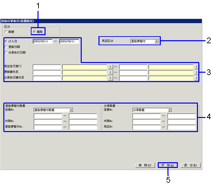Click the end date field 2003/09/11

click(69, 41)
